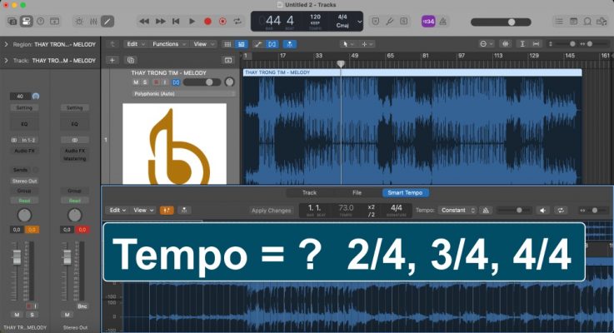Open the Left-click pointer tool menu
Viewport: 614px width, 333px height.
pyautogui.click(x=348, y=44)
